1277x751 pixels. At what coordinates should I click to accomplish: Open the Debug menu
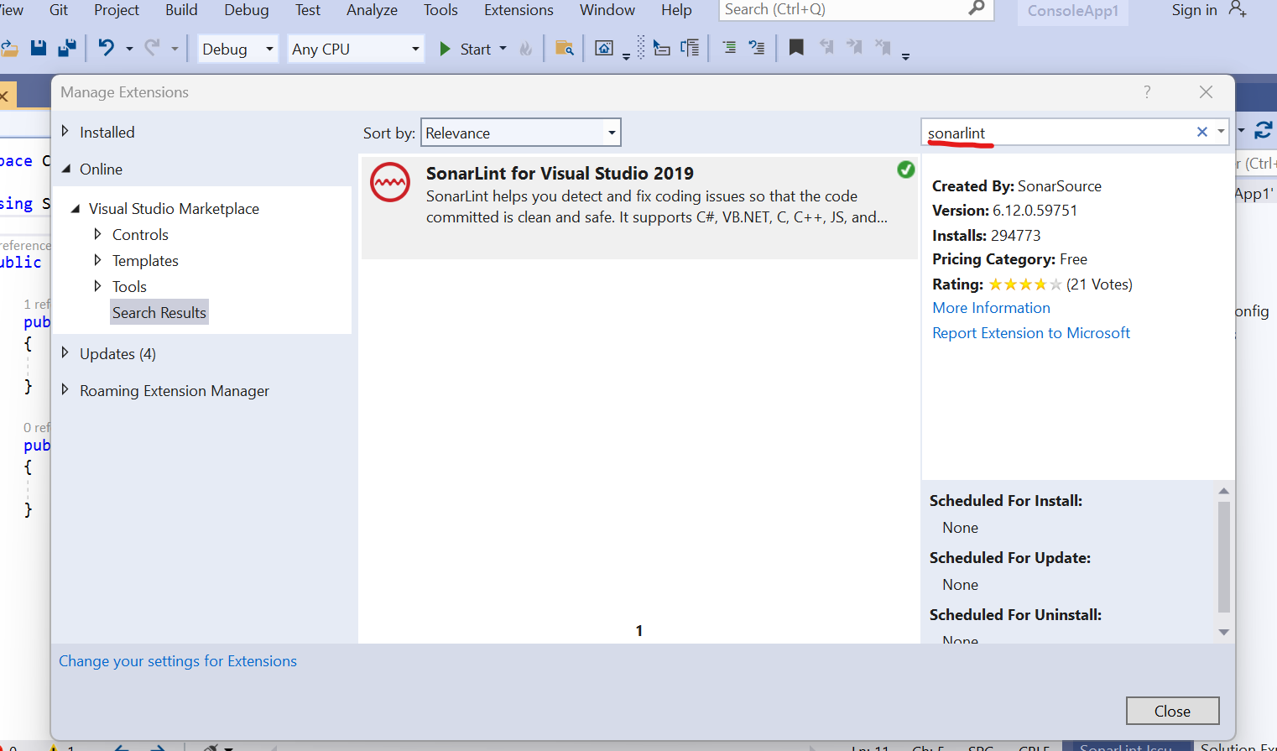pyautogui.click(x=247, y=10)
